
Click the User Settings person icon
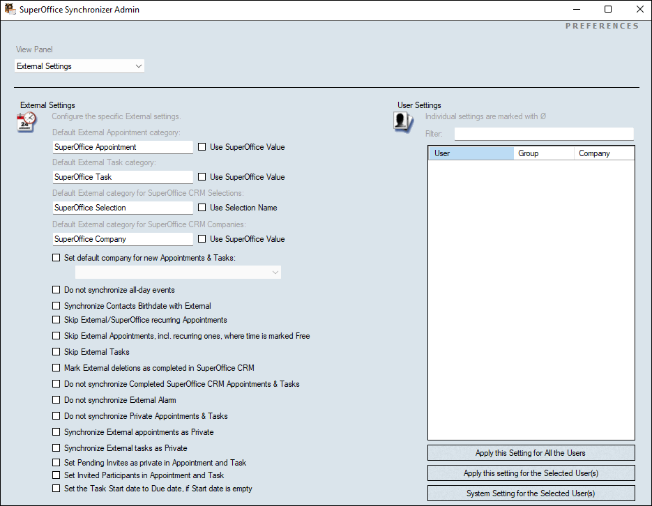coord(403,122)
